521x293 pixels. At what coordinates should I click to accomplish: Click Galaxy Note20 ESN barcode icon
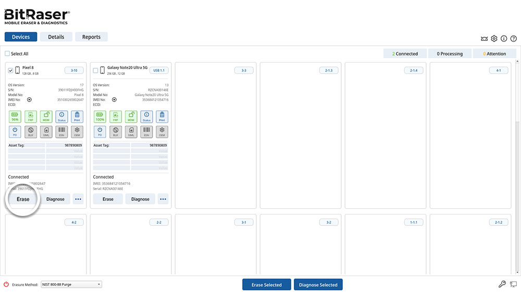[146, 132]
